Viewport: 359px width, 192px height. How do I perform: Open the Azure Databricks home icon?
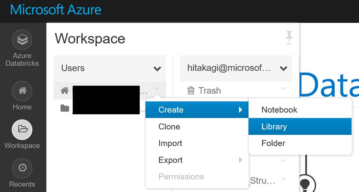[x=22, y=40]
